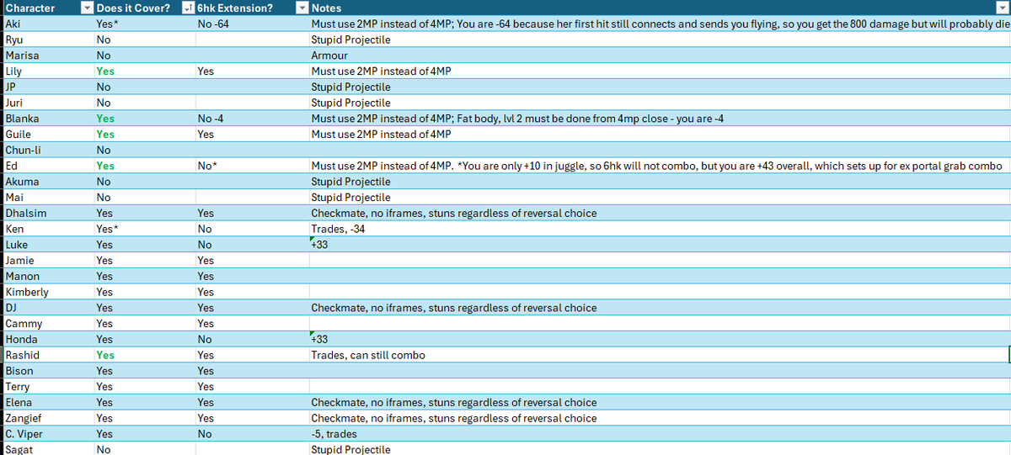Select the 'Honda' character cell
The width and height of the screenshot is (1011, 455).
coord(47,339)
